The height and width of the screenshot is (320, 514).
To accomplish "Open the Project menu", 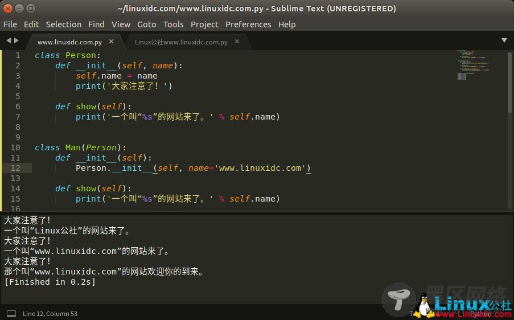I will 204,24.
